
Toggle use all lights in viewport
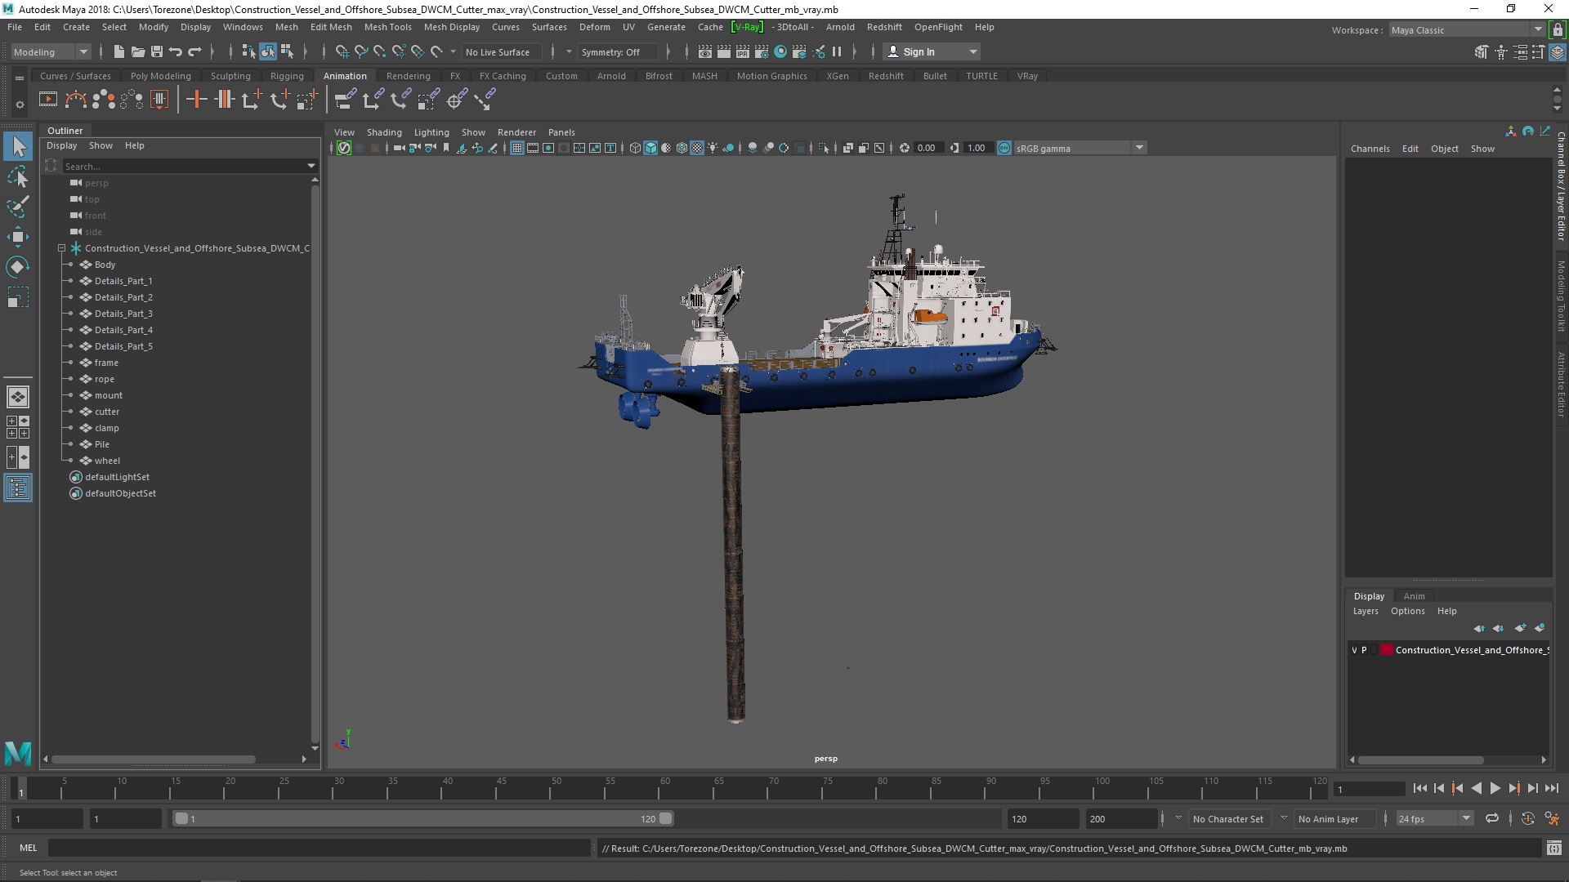[713, 148]
